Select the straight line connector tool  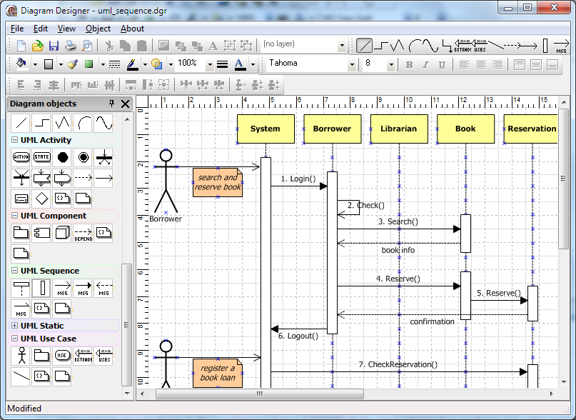365,46
